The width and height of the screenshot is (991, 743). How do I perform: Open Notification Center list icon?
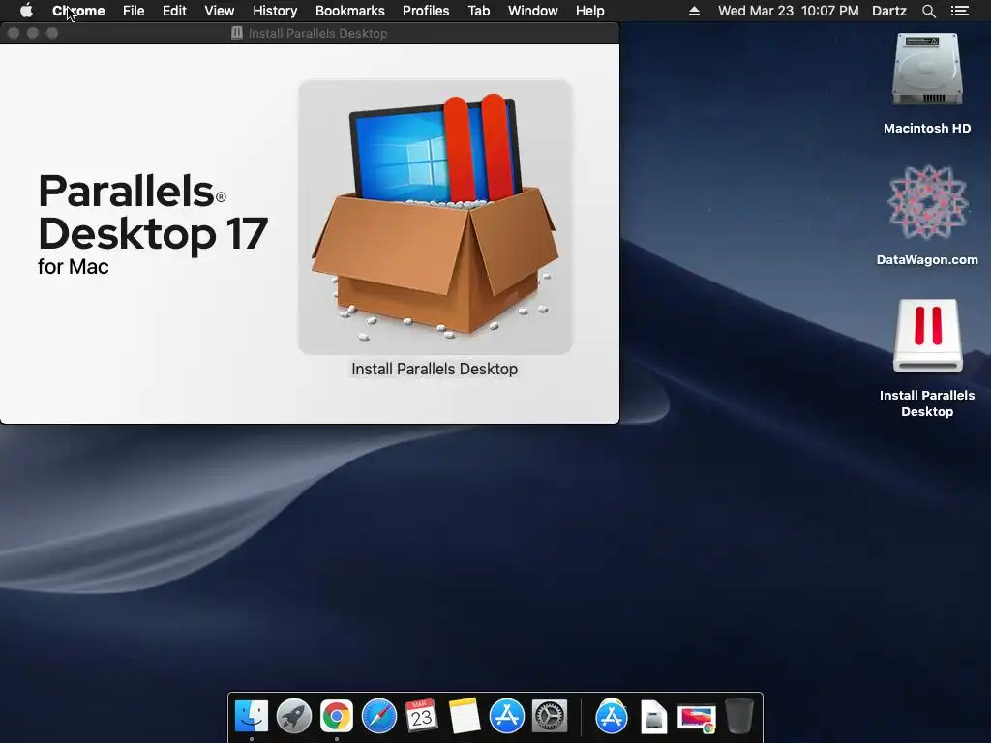(x=959, y=11)
